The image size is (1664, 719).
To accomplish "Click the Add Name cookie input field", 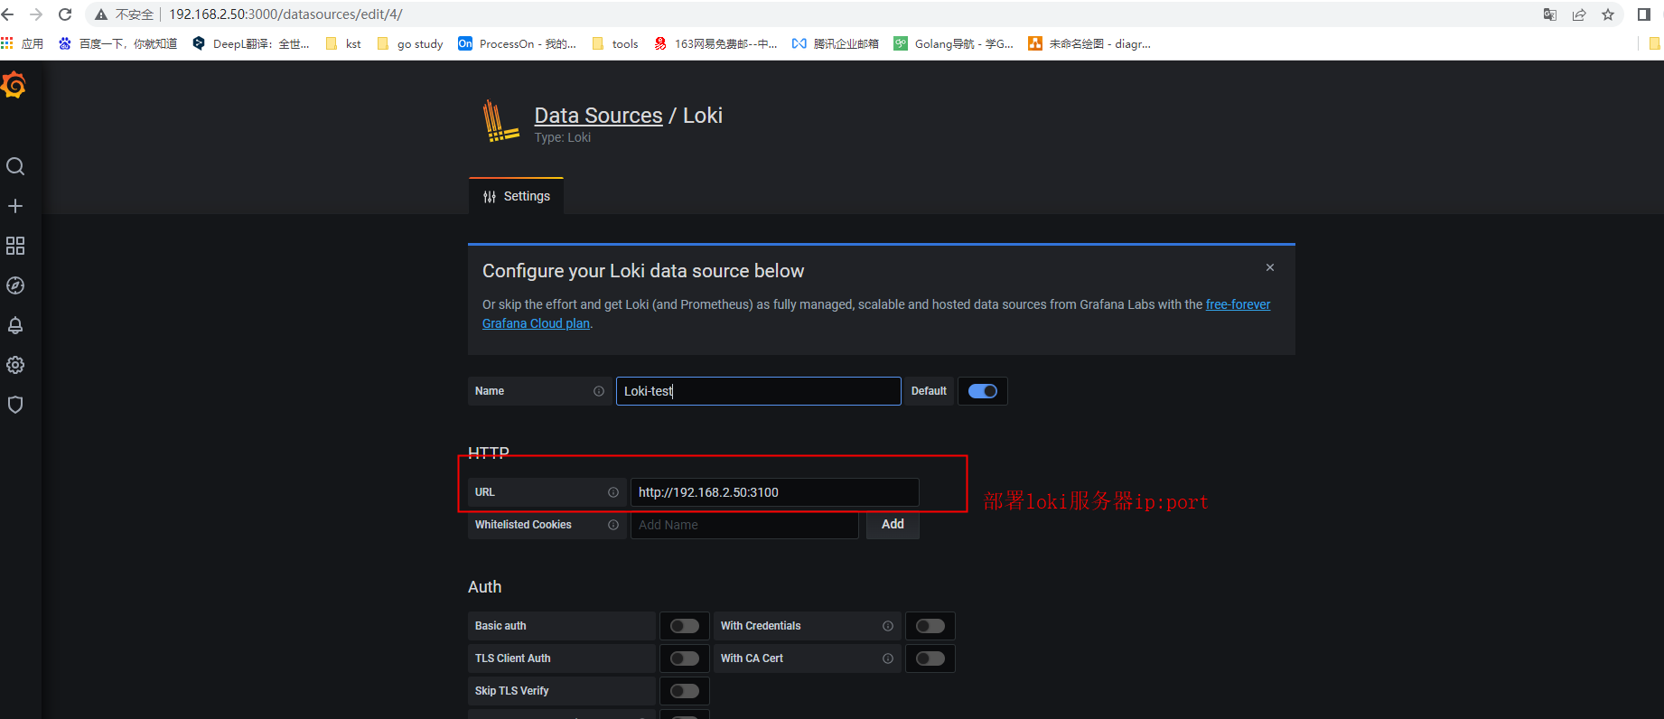I will [744, 525].
